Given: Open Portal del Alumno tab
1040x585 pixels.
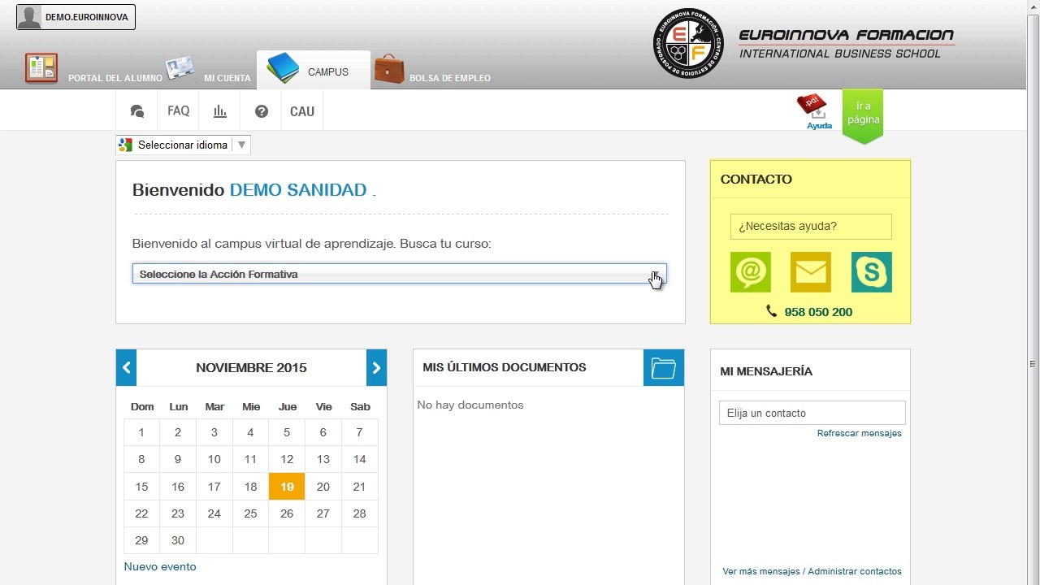Looking at the screenshot, I should 93,70.
